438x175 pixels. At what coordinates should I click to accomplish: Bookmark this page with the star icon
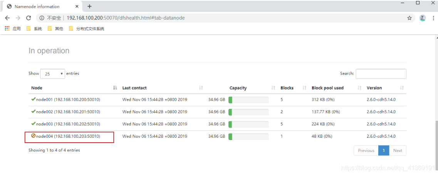click(x=409, y=18)
